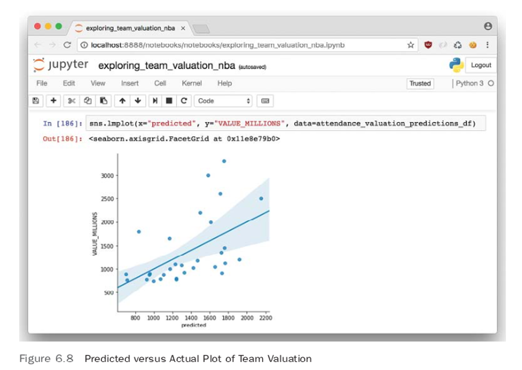Image resolution: width=522 pixels, height=370 pixels.
Task: Move cell down with the arrow icon
Action: coord(138,101)
